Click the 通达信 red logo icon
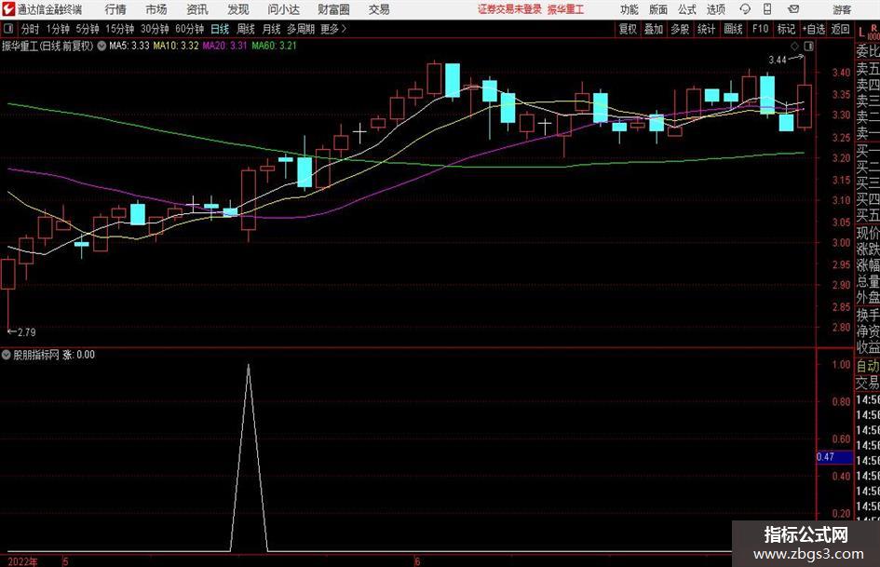880x567 pixels. [x=8, y=9]
